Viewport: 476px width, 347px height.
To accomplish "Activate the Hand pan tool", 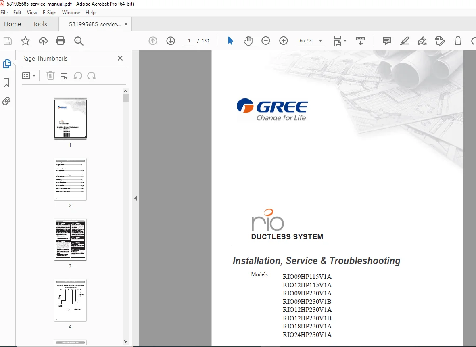I will pos(248,41).
